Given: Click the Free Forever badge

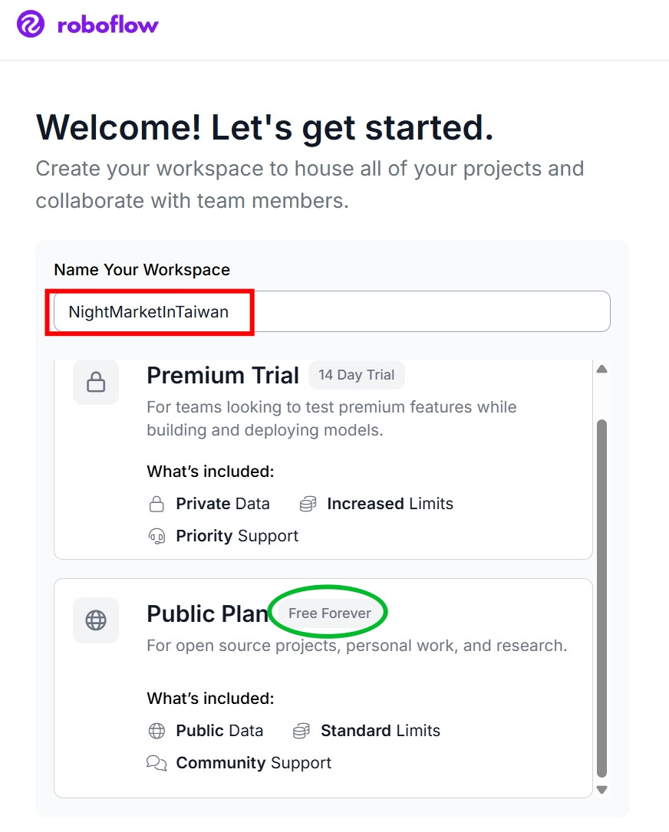Looking at the screenshot, I should pyautogui.click(x=329, y=613).
